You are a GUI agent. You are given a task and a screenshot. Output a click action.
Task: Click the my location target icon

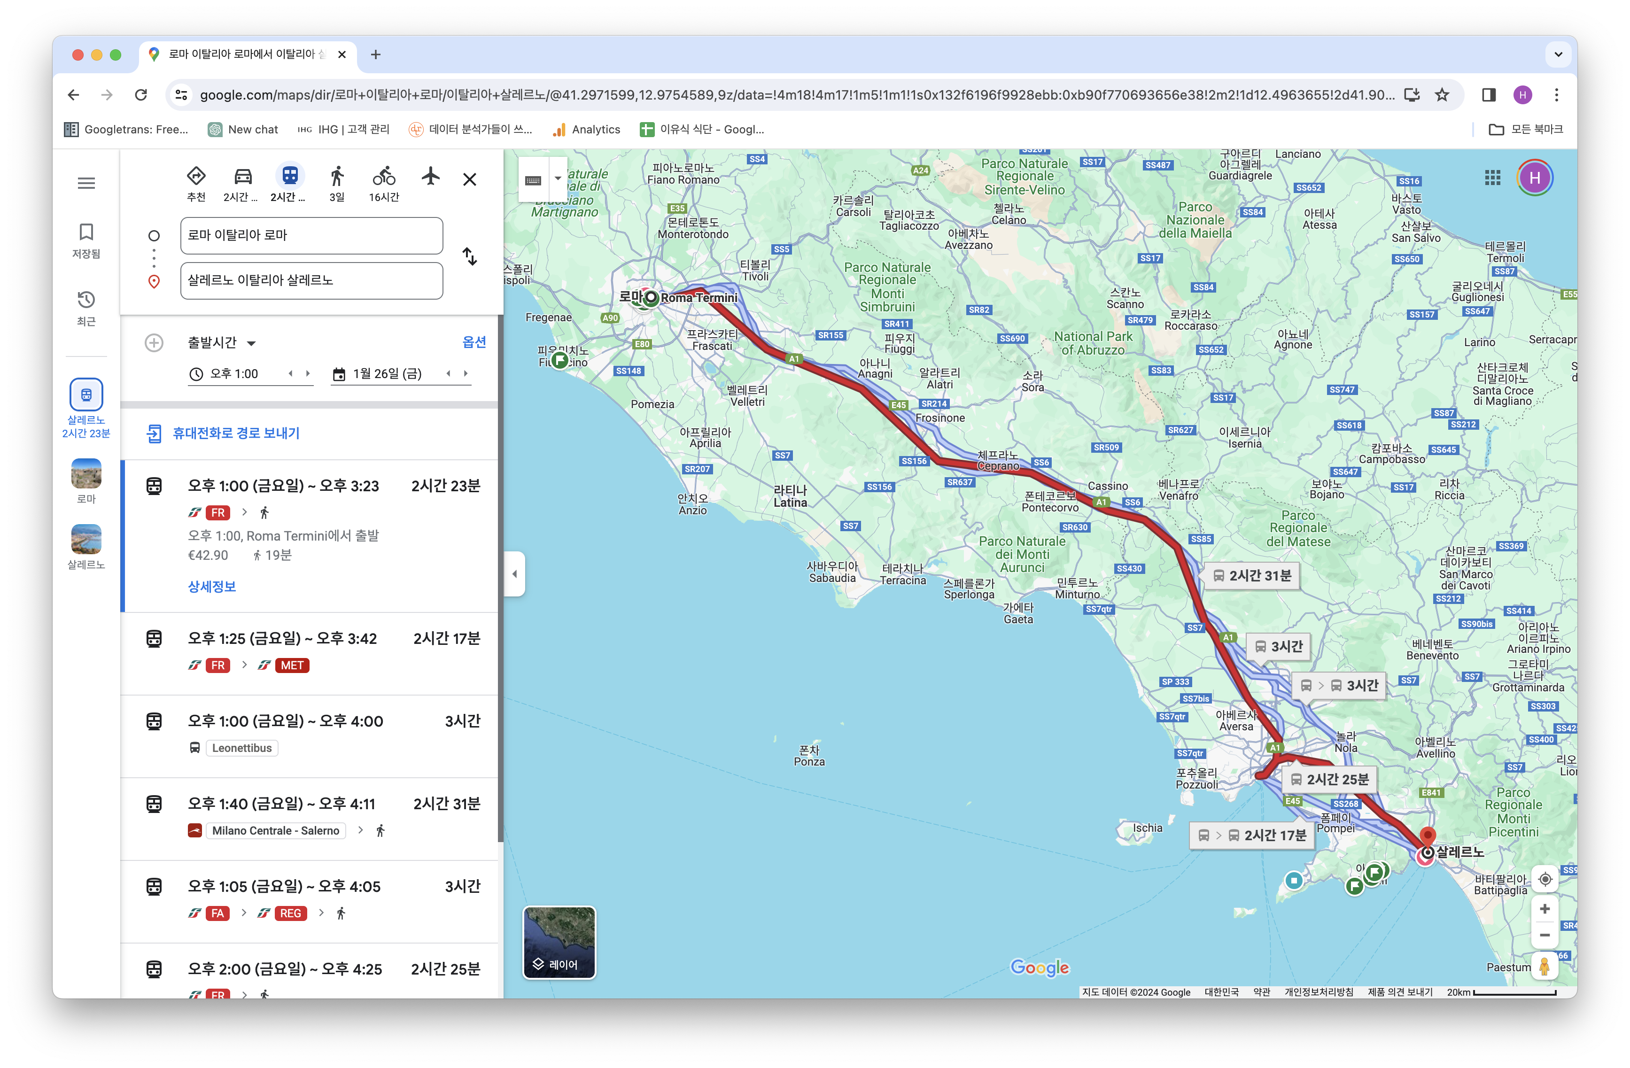tap(1545, 879)
